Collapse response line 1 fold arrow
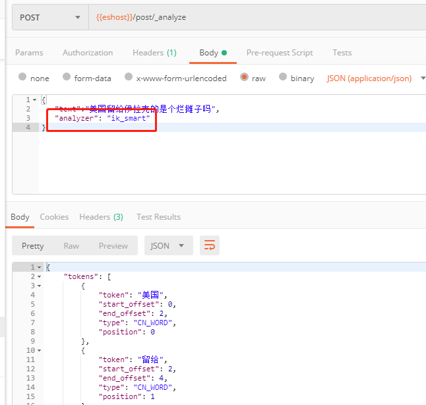 [40, 267]
